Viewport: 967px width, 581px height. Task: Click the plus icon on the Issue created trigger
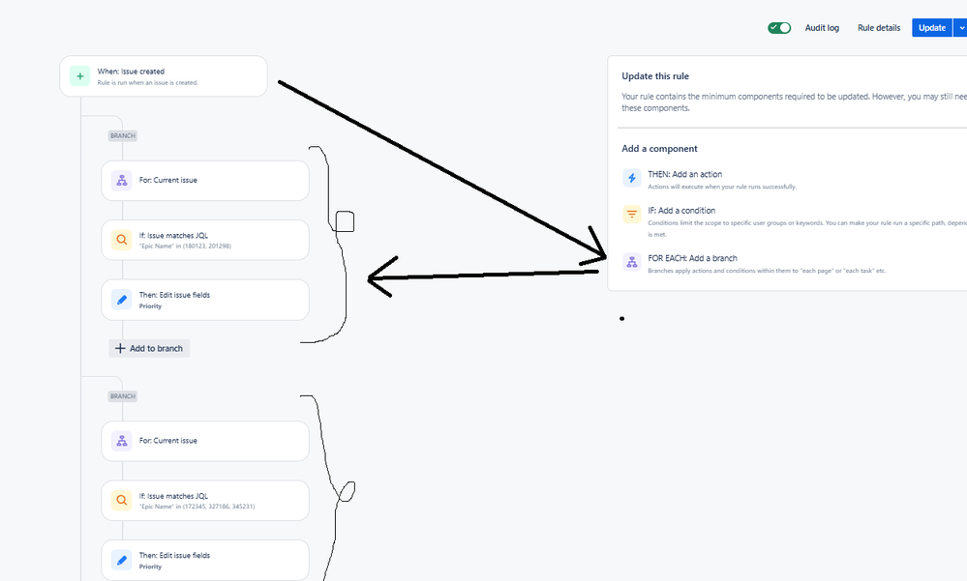(80, 75)
